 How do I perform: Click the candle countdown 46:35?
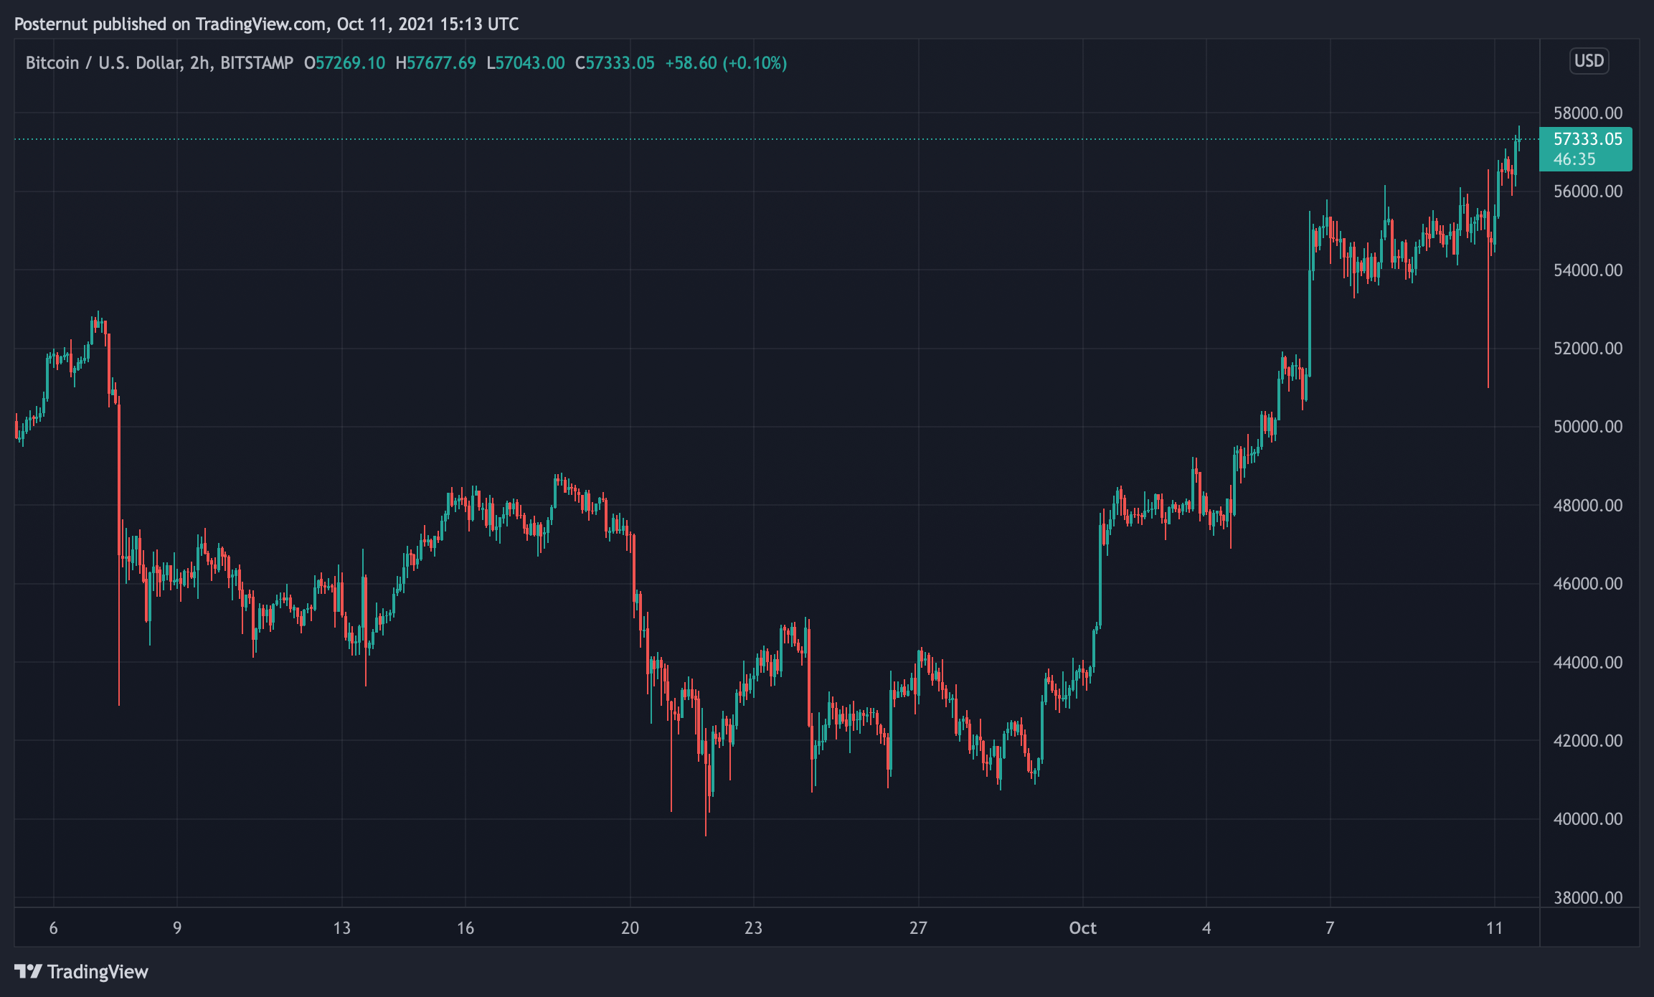1574,159
